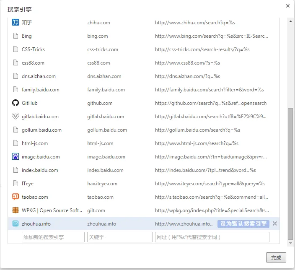Set zhouhua.info as default search engine
This screenshot has width=295, height=270.
click(243, 224)
